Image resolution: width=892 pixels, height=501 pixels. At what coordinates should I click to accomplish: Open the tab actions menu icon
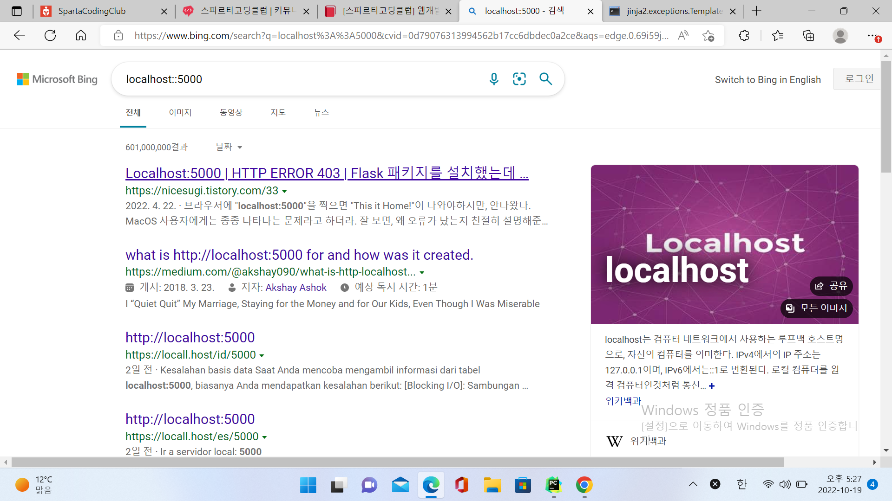[17, 11]
